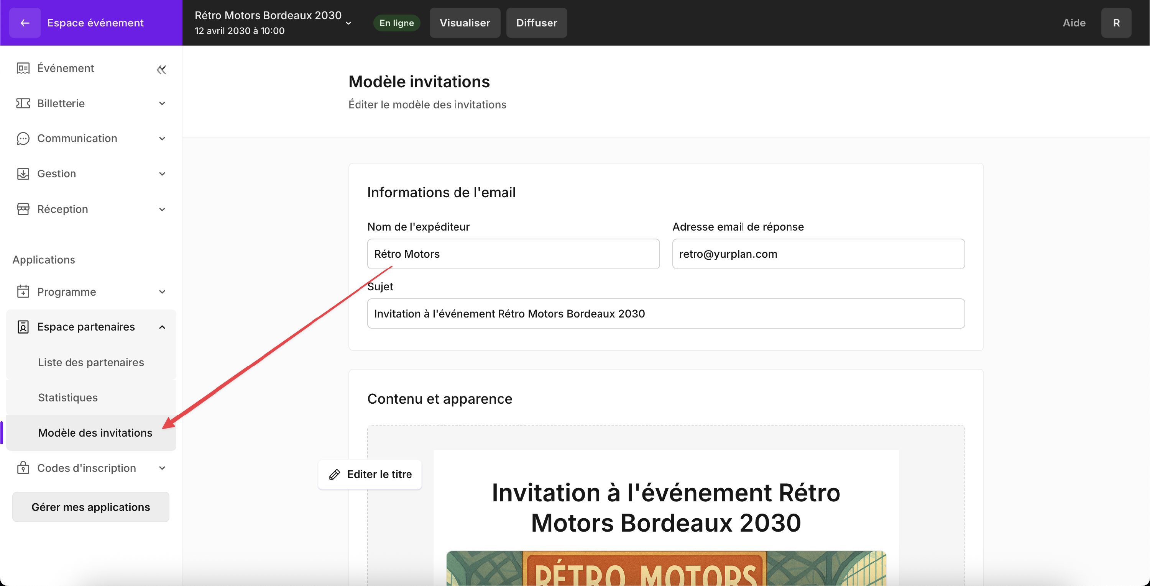Collapse the sidebar with double chevron icon

click(x=161, y=70)
